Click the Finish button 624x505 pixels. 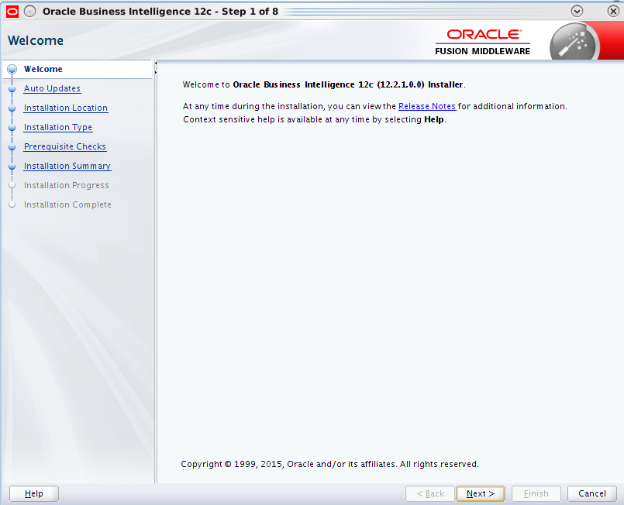coord(536,493)
